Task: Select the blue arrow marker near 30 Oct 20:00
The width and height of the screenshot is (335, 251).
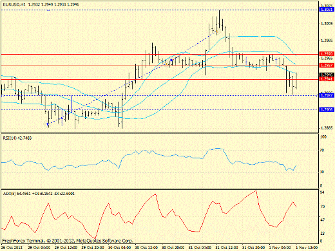Action: [x=171, y=60]
